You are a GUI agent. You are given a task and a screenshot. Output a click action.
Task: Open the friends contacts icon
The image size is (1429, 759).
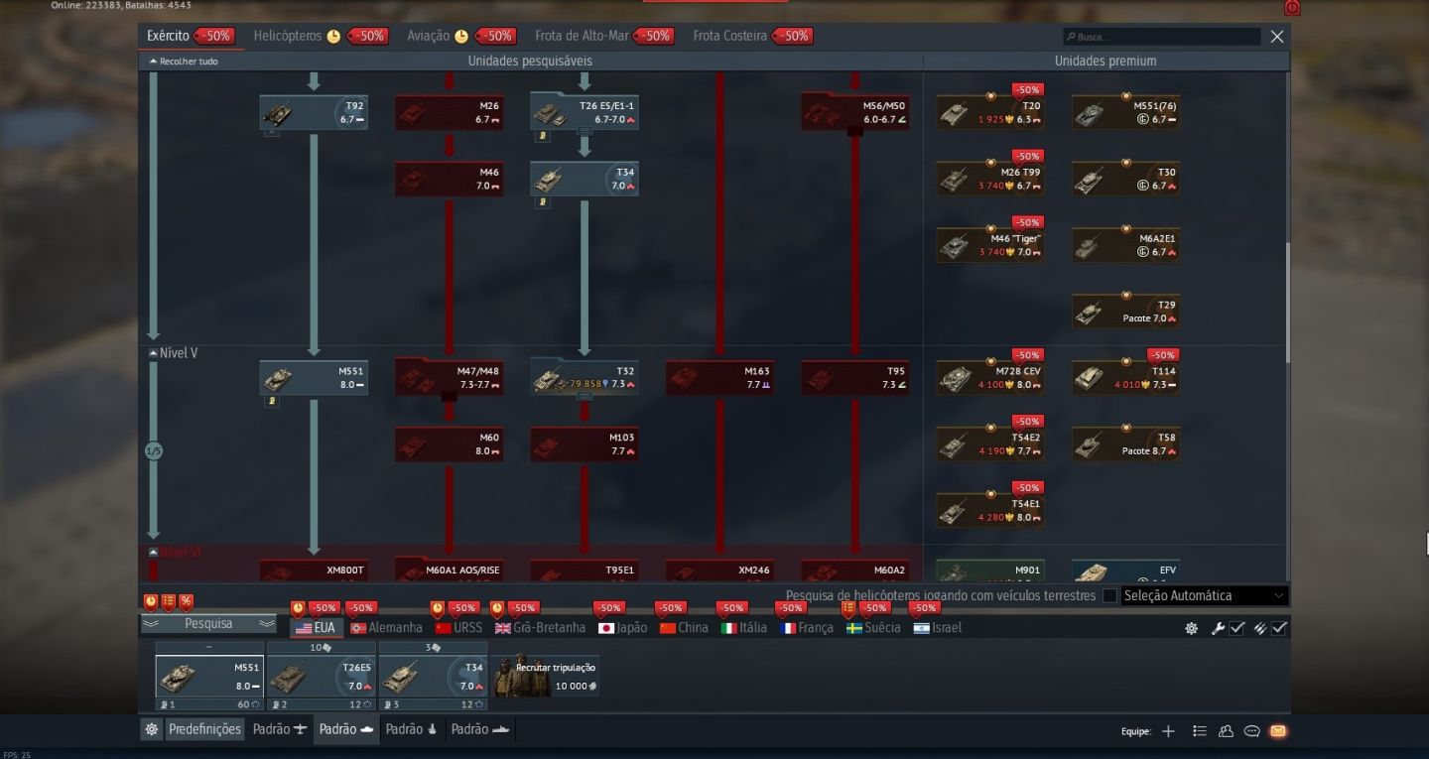1226,731
